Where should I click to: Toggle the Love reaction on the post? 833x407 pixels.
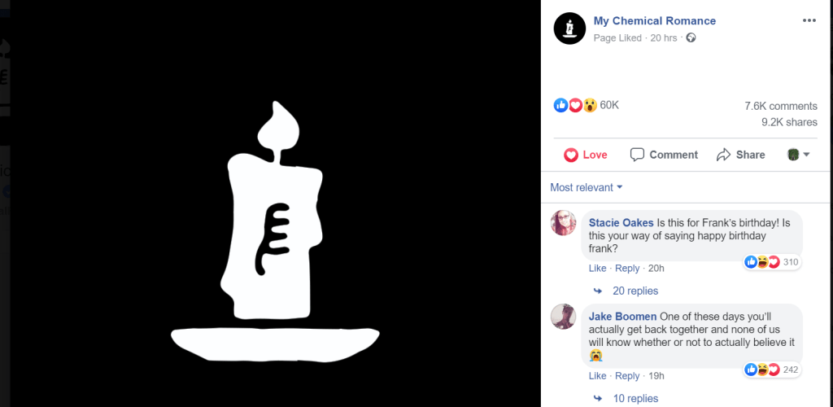coord(586,155)
